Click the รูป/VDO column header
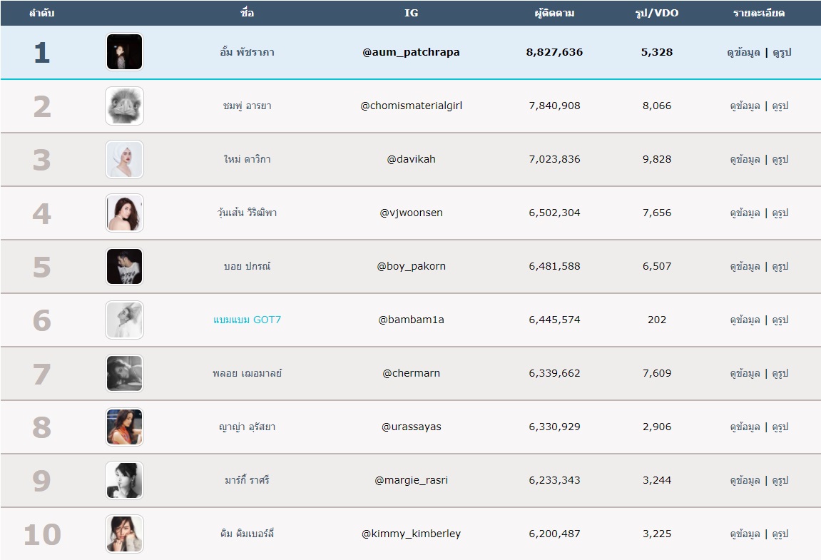This screenshot has height=560, width=821. [657, 13]
